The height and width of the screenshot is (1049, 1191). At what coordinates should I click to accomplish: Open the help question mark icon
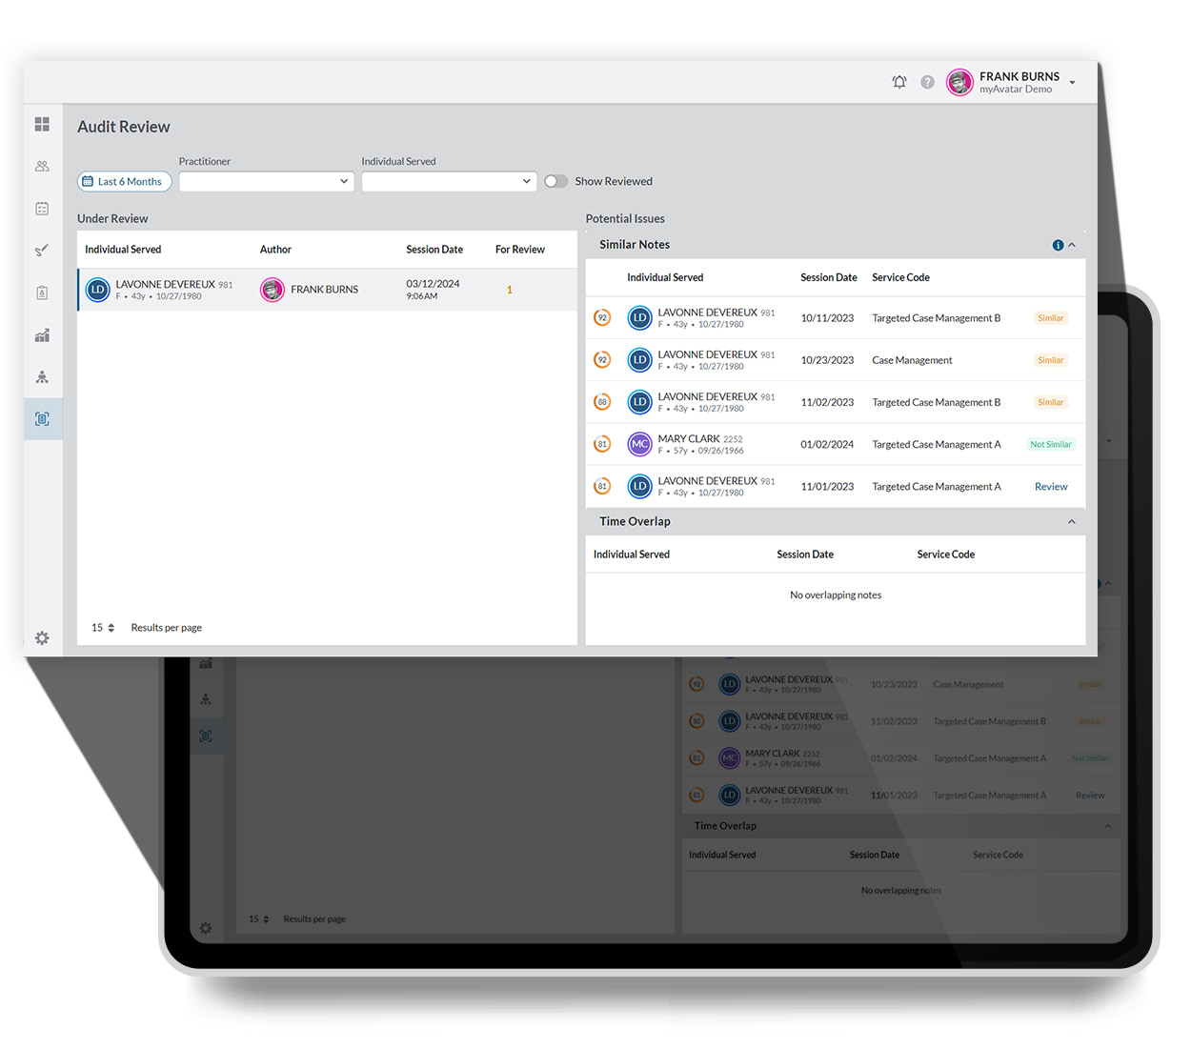tap(927, 82)
